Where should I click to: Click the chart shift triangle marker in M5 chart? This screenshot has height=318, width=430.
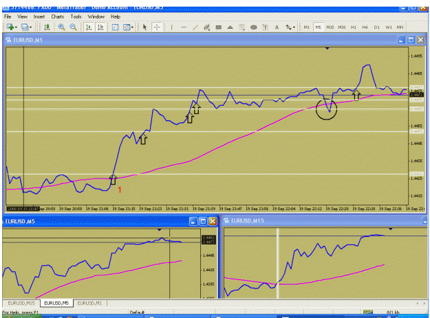pyautogui.click(x=160, y=230)
